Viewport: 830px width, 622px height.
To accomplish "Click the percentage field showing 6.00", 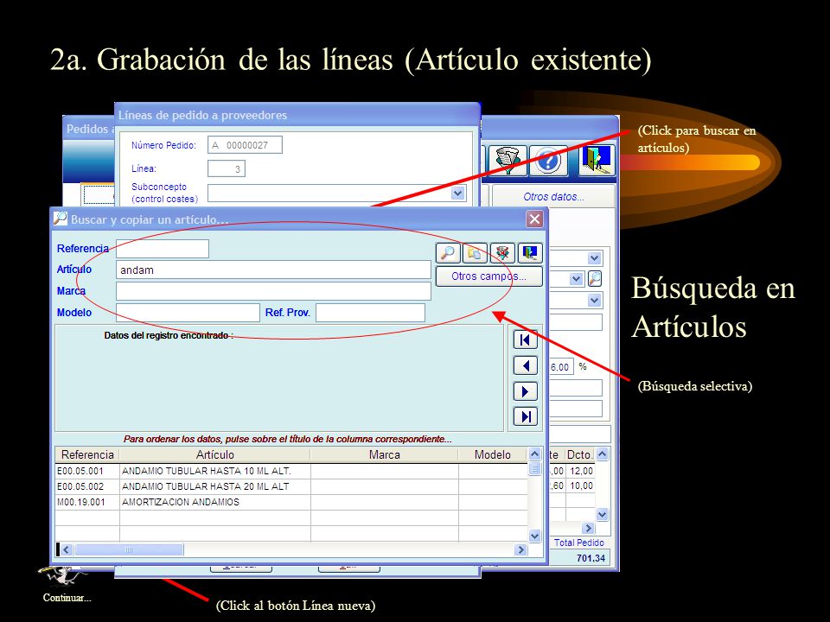I will coord(561,367).
